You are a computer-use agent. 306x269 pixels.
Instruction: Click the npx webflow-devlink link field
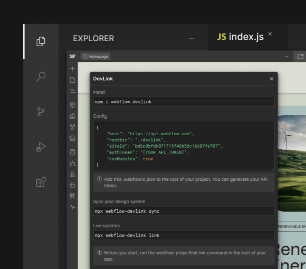[184, 235]
